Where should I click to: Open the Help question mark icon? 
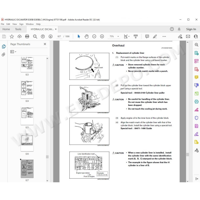[x=172, y=29]
